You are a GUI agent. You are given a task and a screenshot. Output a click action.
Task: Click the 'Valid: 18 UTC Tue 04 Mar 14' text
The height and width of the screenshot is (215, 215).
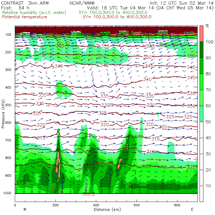point(121,8)
